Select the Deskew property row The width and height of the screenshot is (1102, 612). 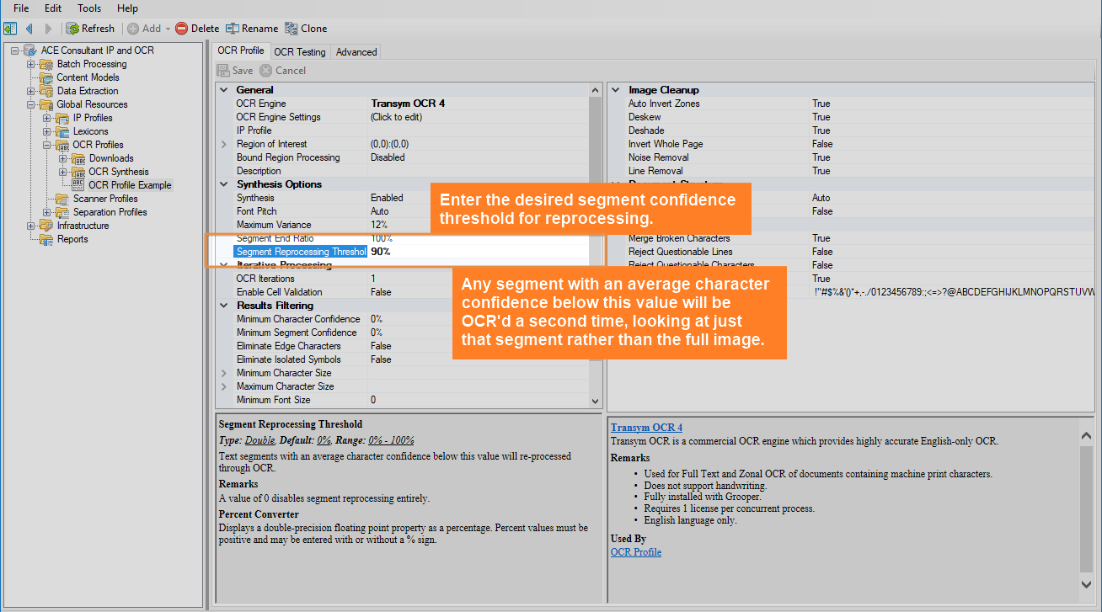tap(853, 117)
